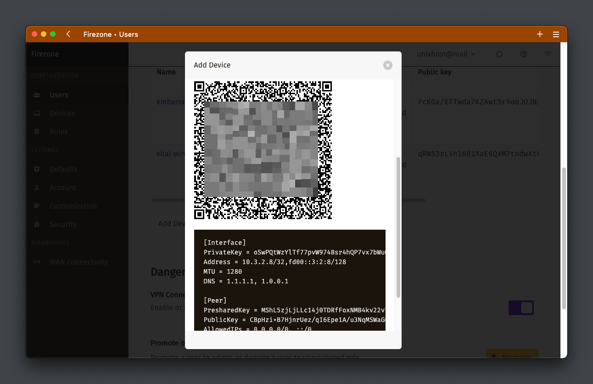Click the Add Device button behind the dialog
The image size is (593, 384).
(x=168, y=224)
